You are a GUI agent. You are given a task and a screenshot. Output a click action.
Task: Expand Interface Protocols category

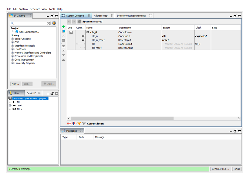(x=12, y=46)
